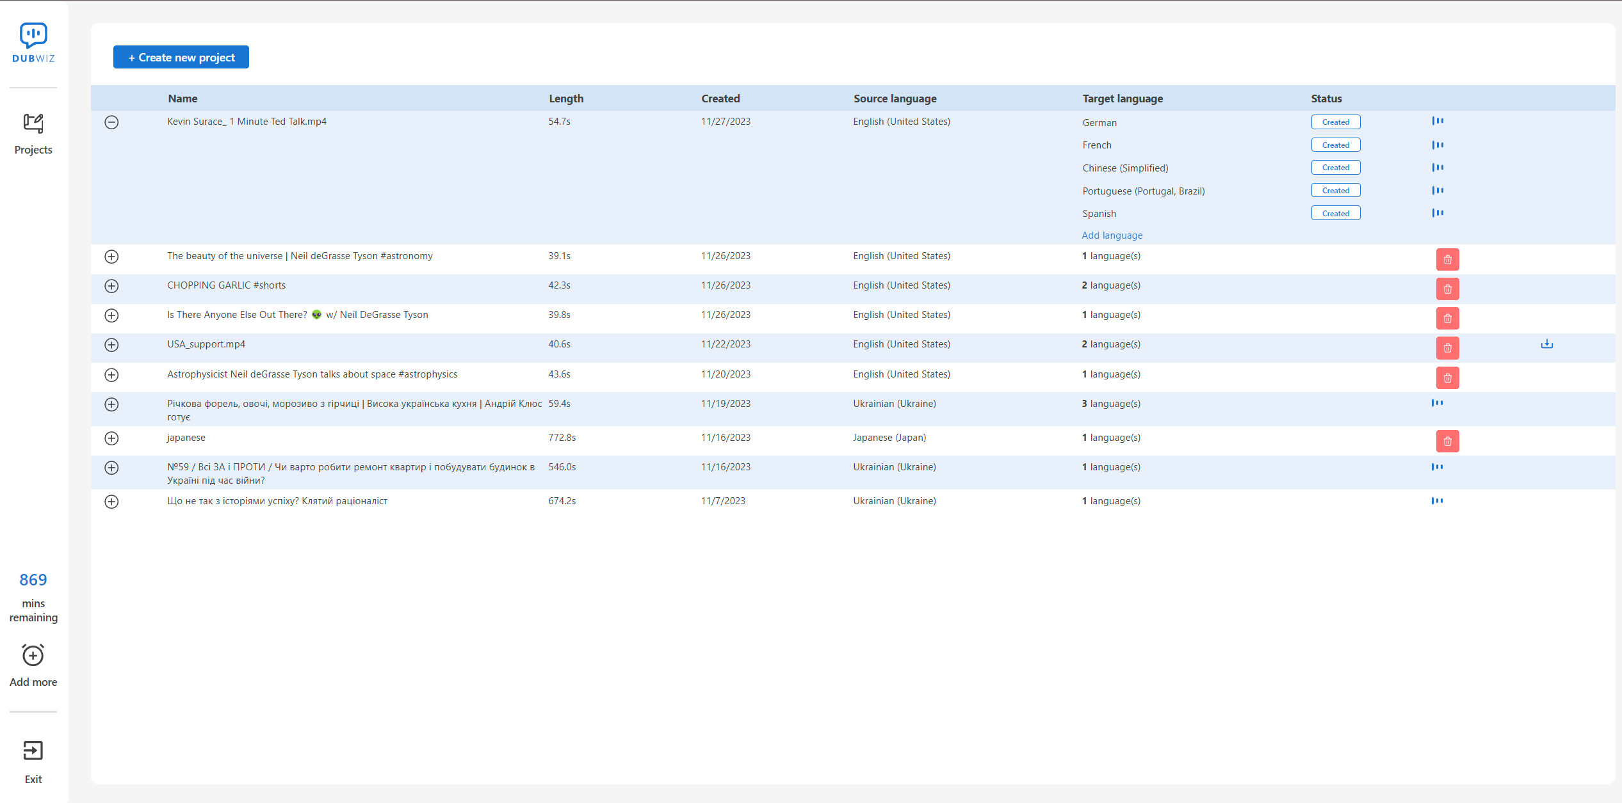Expand the CHOPPING GARLIC #shorts row

[111, 286]
